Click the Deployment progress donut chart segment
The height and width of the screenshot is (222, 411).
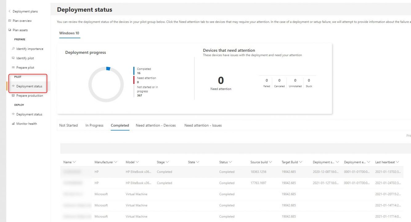[108, 69]
